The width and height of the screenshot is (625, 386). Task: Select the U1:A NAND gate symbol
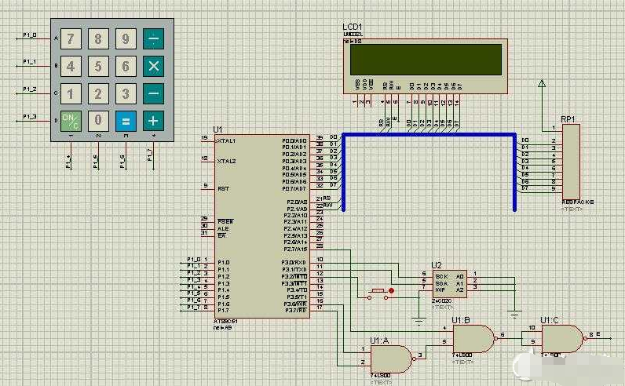[x=392, y=359]
